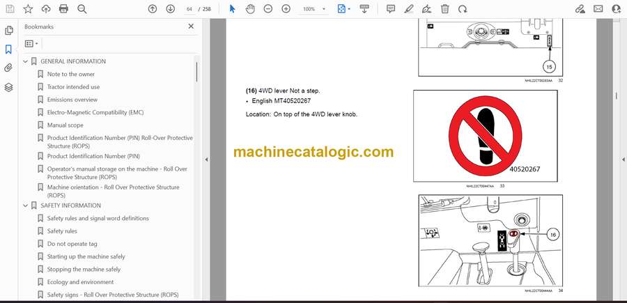Open the Safety rules bookmark
The width and height of the screenshot is (627, 303).
point(62,231)
